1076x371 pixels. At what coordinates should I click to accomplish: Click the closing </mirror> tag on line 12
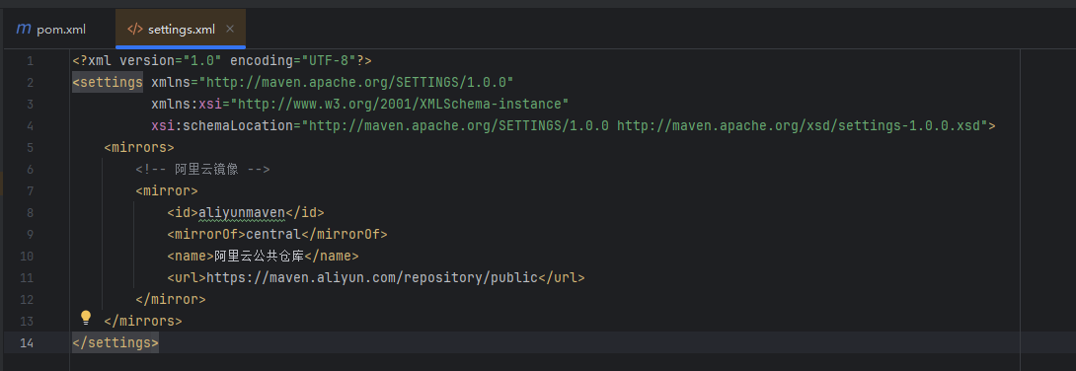coord(171,299)
